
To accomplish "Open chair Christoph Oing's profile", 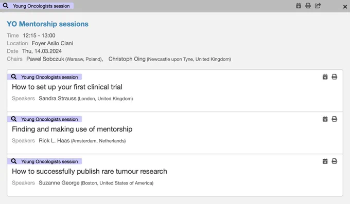I will tap(127, 59).
